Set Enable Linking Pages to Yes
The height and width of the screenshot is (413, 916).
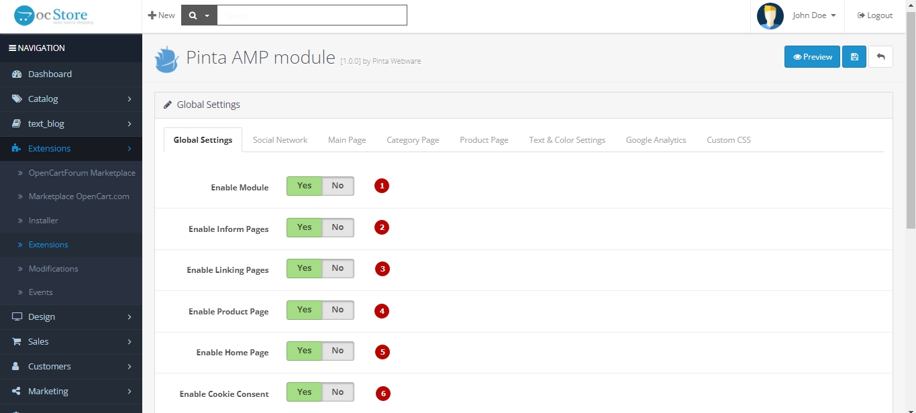click(305, 269)
